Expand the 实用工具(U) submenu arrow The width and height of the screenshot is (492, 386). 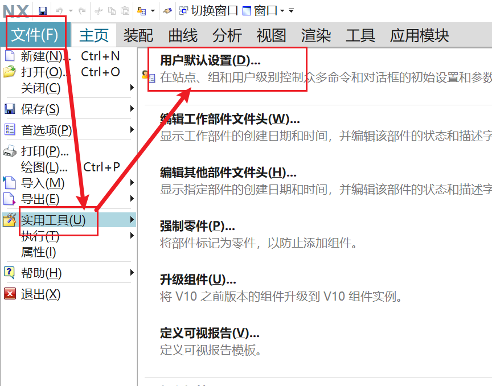pos(132,220)
